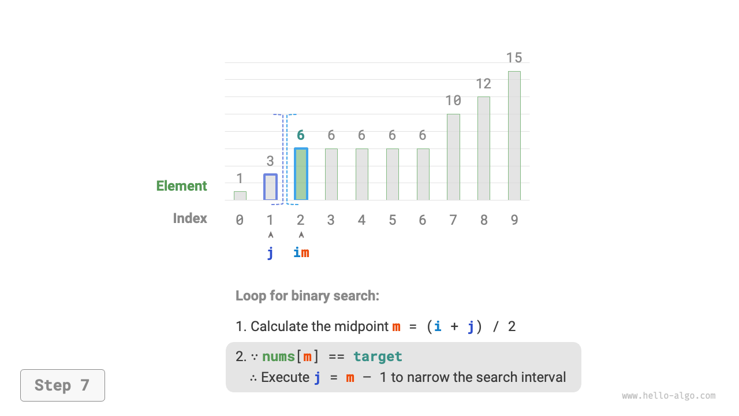Click the 'Loop for binary search:' heading
This screenshot has height=416, width=739.
tap(307, 296)
